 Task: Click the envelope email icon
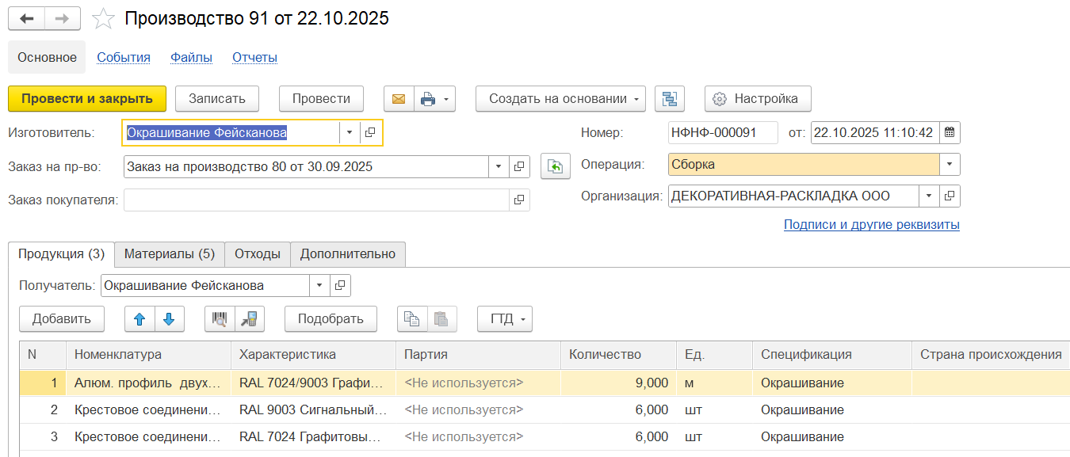399,99
